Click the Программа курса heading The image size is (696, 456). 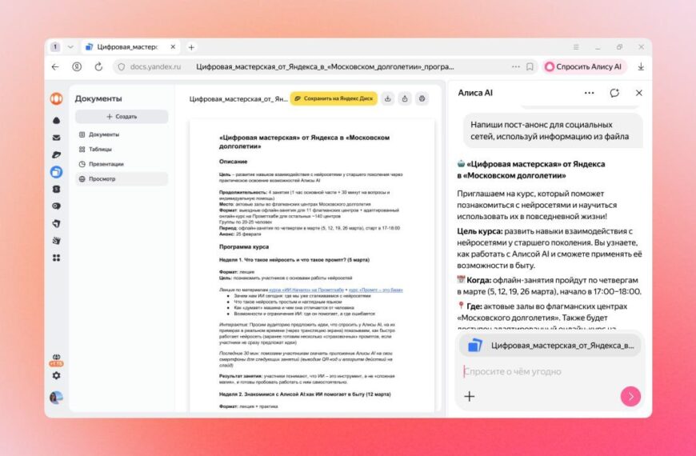(244, 246)
